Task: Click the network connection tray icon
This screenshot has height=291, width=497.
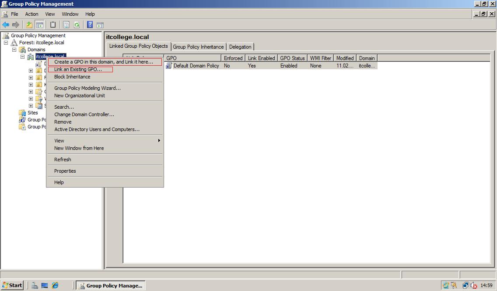Action: (x=465, y=285)
